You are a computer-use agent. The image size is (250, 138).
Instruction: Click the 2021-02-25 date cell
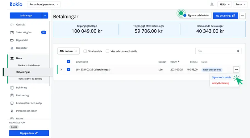coord(177,69)
